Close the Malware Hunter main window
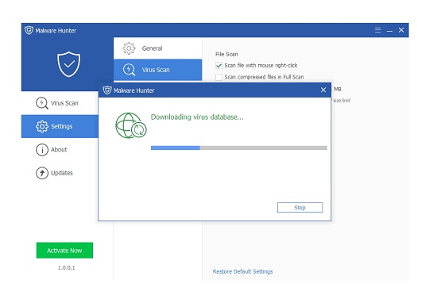 point(401,30)
